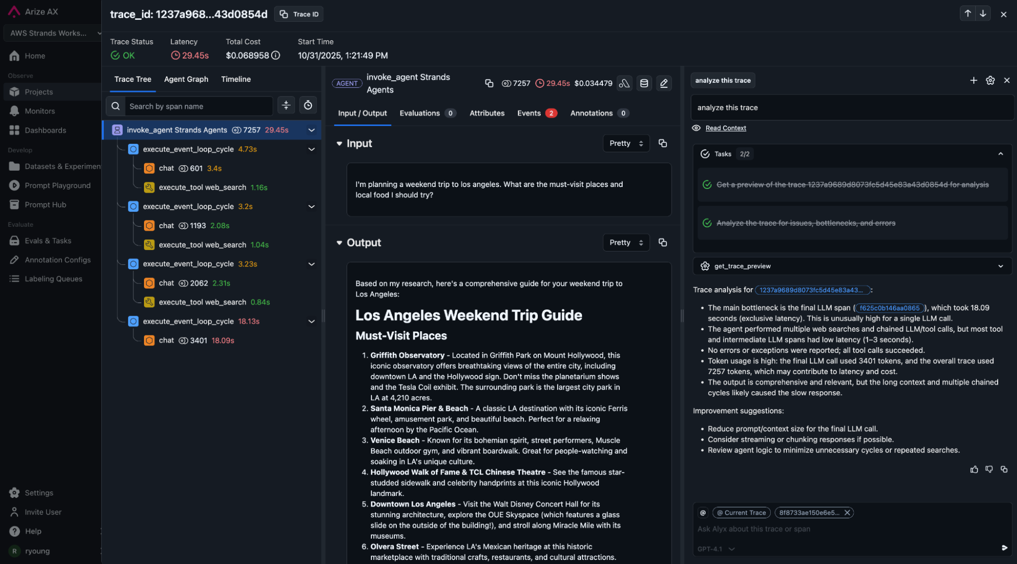Image resolution: width=1017 pixels, height=564 pixels.
Task: Click the Read Context link
Action: [x=725, y=128]
